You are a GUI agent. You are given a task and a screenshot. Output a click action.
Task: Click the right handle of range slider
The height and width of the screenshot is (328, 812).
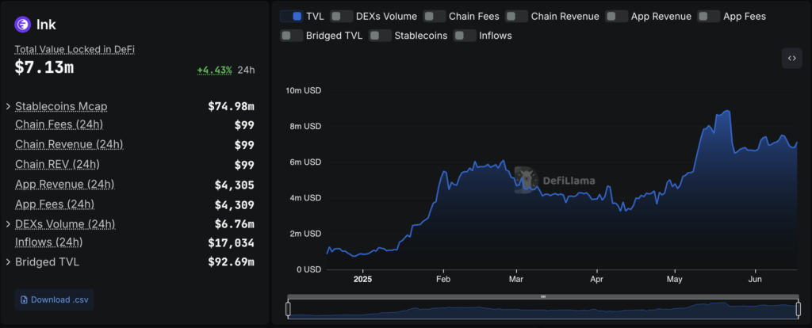tap(798, 309)
